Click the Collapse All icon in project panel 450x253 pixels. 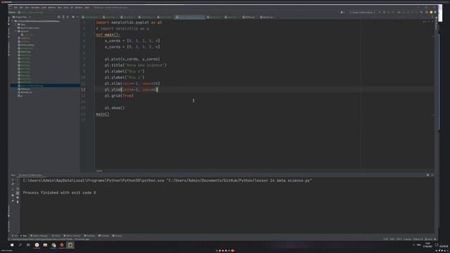pos(67,17)
